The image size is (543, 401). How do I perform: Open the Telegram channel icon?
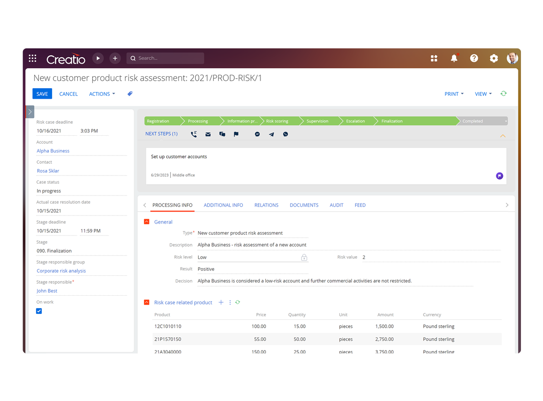(271, 134)
